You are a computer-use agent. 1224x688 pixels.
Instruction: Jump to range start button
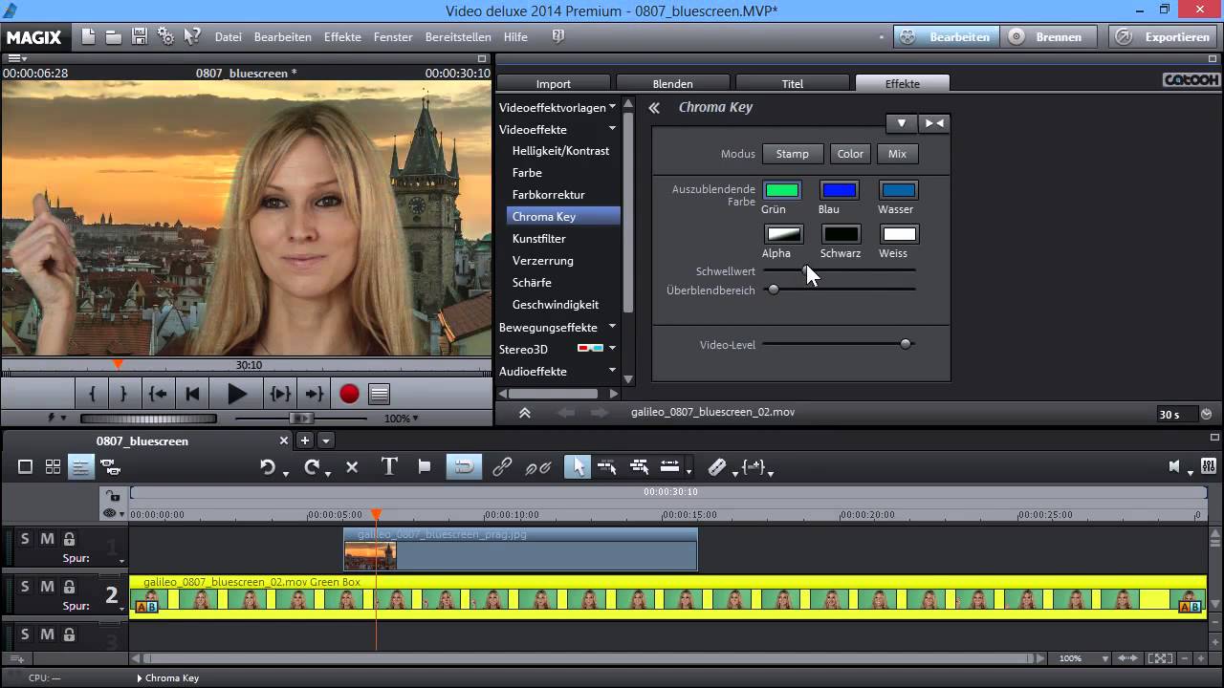pos(159,394)
